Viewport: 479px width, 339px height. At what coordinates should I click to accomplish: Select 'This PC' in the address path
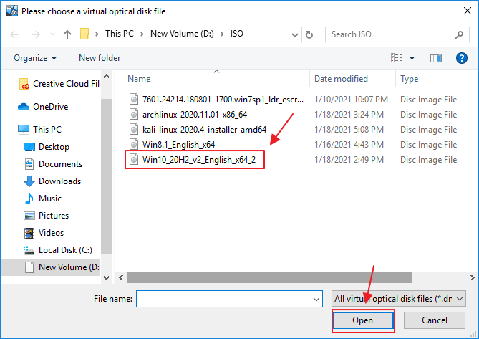click(120, 34)
